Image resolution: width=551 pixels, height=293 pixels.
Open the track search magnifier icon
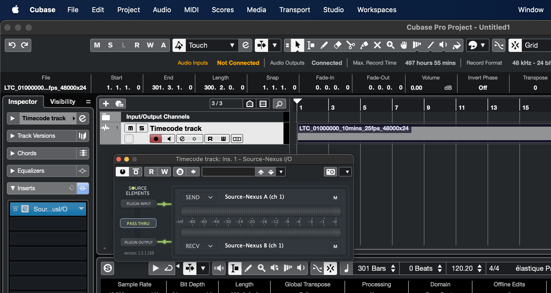279,104
